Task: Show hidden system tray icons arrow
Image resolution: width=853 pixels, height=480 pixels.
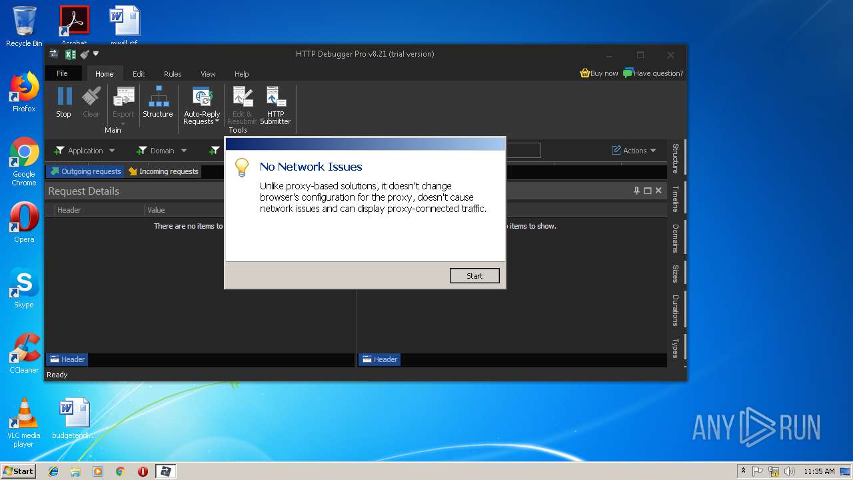Action: [743, 471]
